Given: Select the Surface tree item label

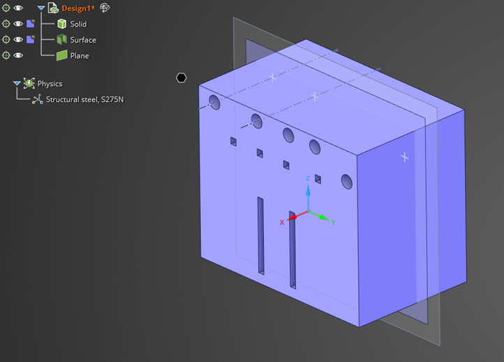Looking at the screenshot, I should 83,40.
